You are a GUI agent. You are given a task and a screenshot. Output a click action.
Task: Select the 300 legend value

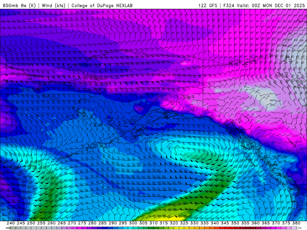point(133,223)
